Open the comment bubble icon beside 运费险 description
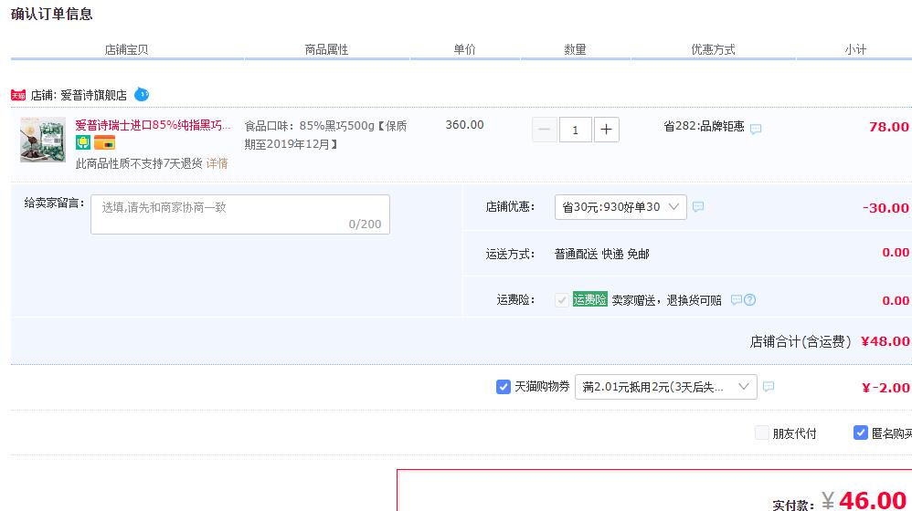The height and width of the screenshot is (511, 912). (737, 299)
